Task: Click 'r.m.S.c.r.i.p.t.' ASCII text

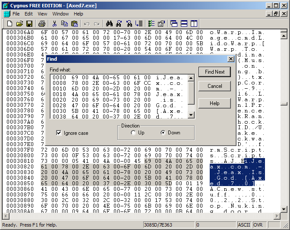Action: point(237,150)
